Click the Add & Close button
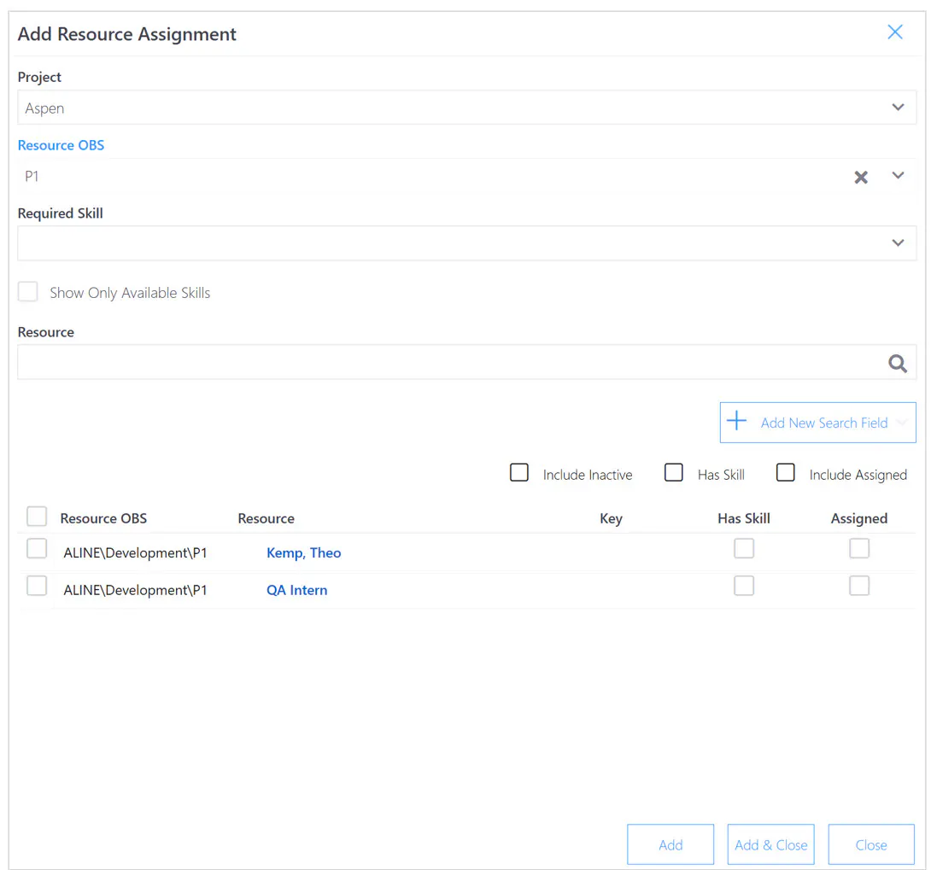This screenshot has width=931, height=870. tap(770, 844)
